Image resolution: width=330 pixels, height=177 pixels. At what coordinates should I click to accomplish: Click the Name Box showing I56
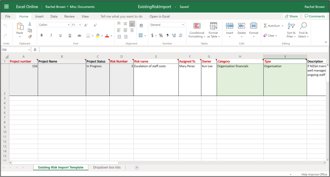click(16, 50)
